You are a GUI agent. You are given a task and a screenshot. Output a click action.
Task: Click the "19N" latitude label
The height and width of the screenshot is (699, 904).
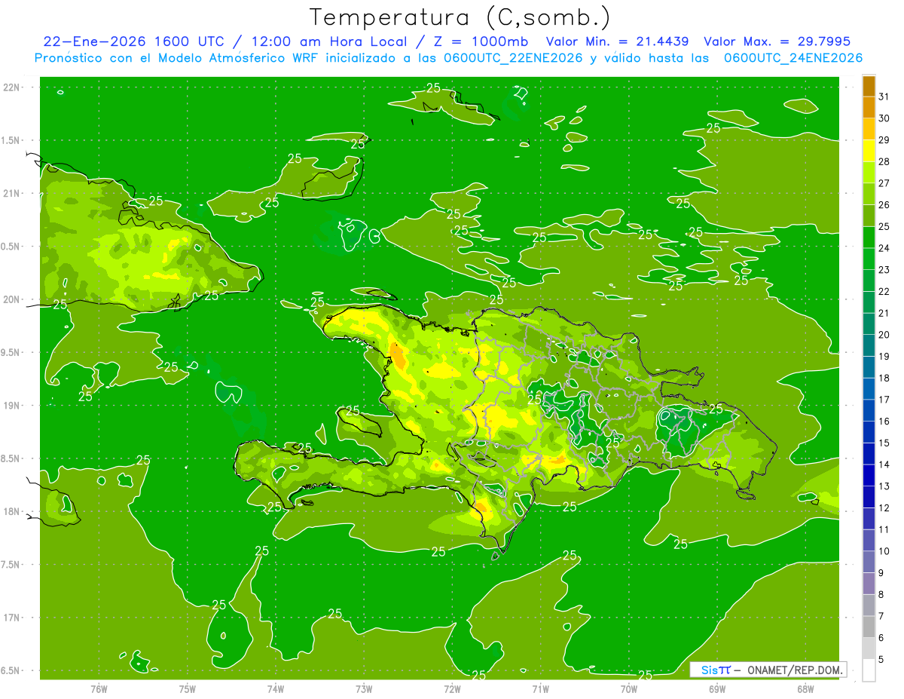[12, 406]
